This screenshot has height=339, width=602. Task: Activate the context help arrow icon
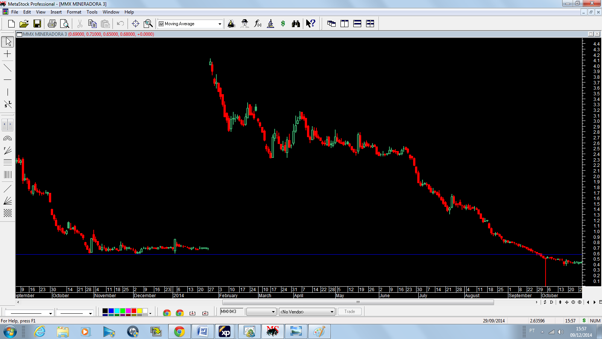click(x=310, y=24)
